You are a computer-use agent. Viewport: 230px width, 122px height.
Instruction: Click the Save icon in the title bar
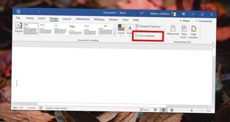click(18, 12)
